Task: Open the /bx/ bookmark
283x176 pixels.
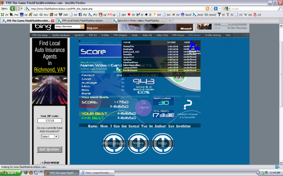Action: [x=44, y=15]
